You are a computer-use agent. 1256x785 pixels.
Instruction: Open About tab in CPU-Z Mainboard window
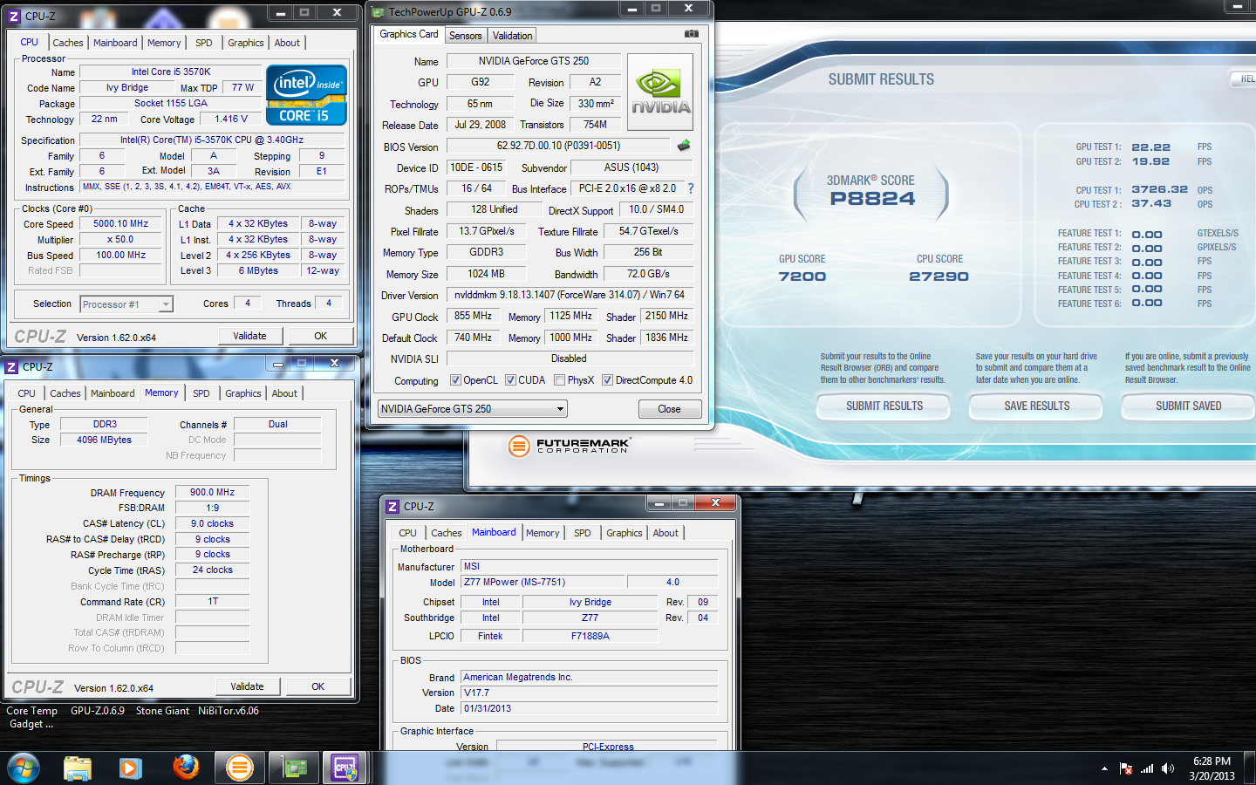point(666,533)
